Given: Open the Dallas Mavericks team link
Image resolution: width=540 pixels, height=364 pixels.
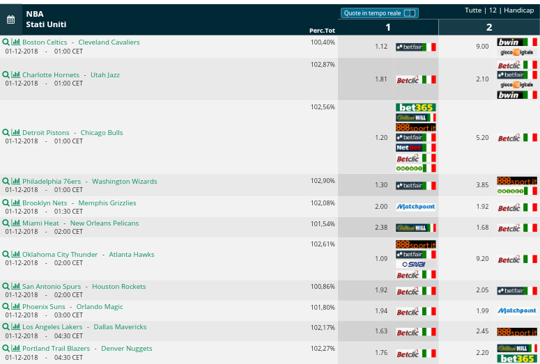Looking at the screenshot, I should click(120, 327).
